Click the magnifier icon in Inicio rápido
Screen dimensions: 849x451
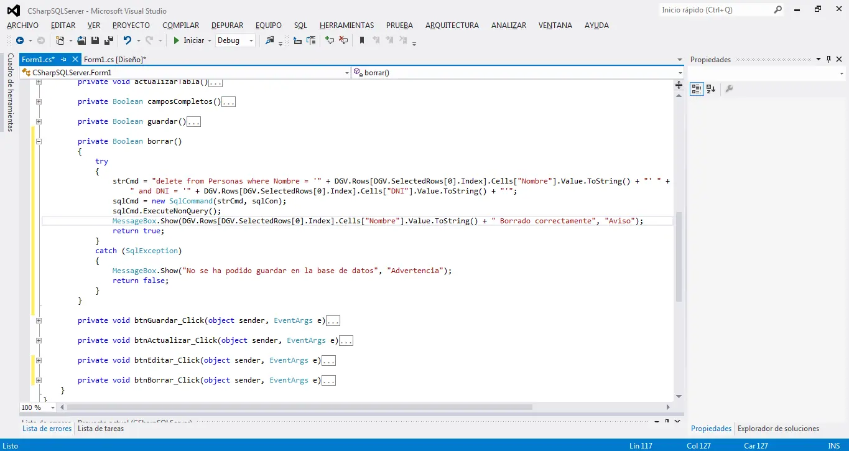tap(777, 10)
